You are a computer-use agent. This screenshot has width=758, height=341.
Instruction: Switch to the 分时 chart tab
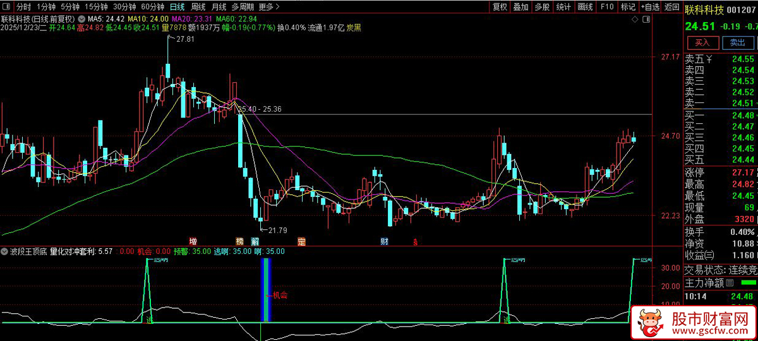(23, 7)
